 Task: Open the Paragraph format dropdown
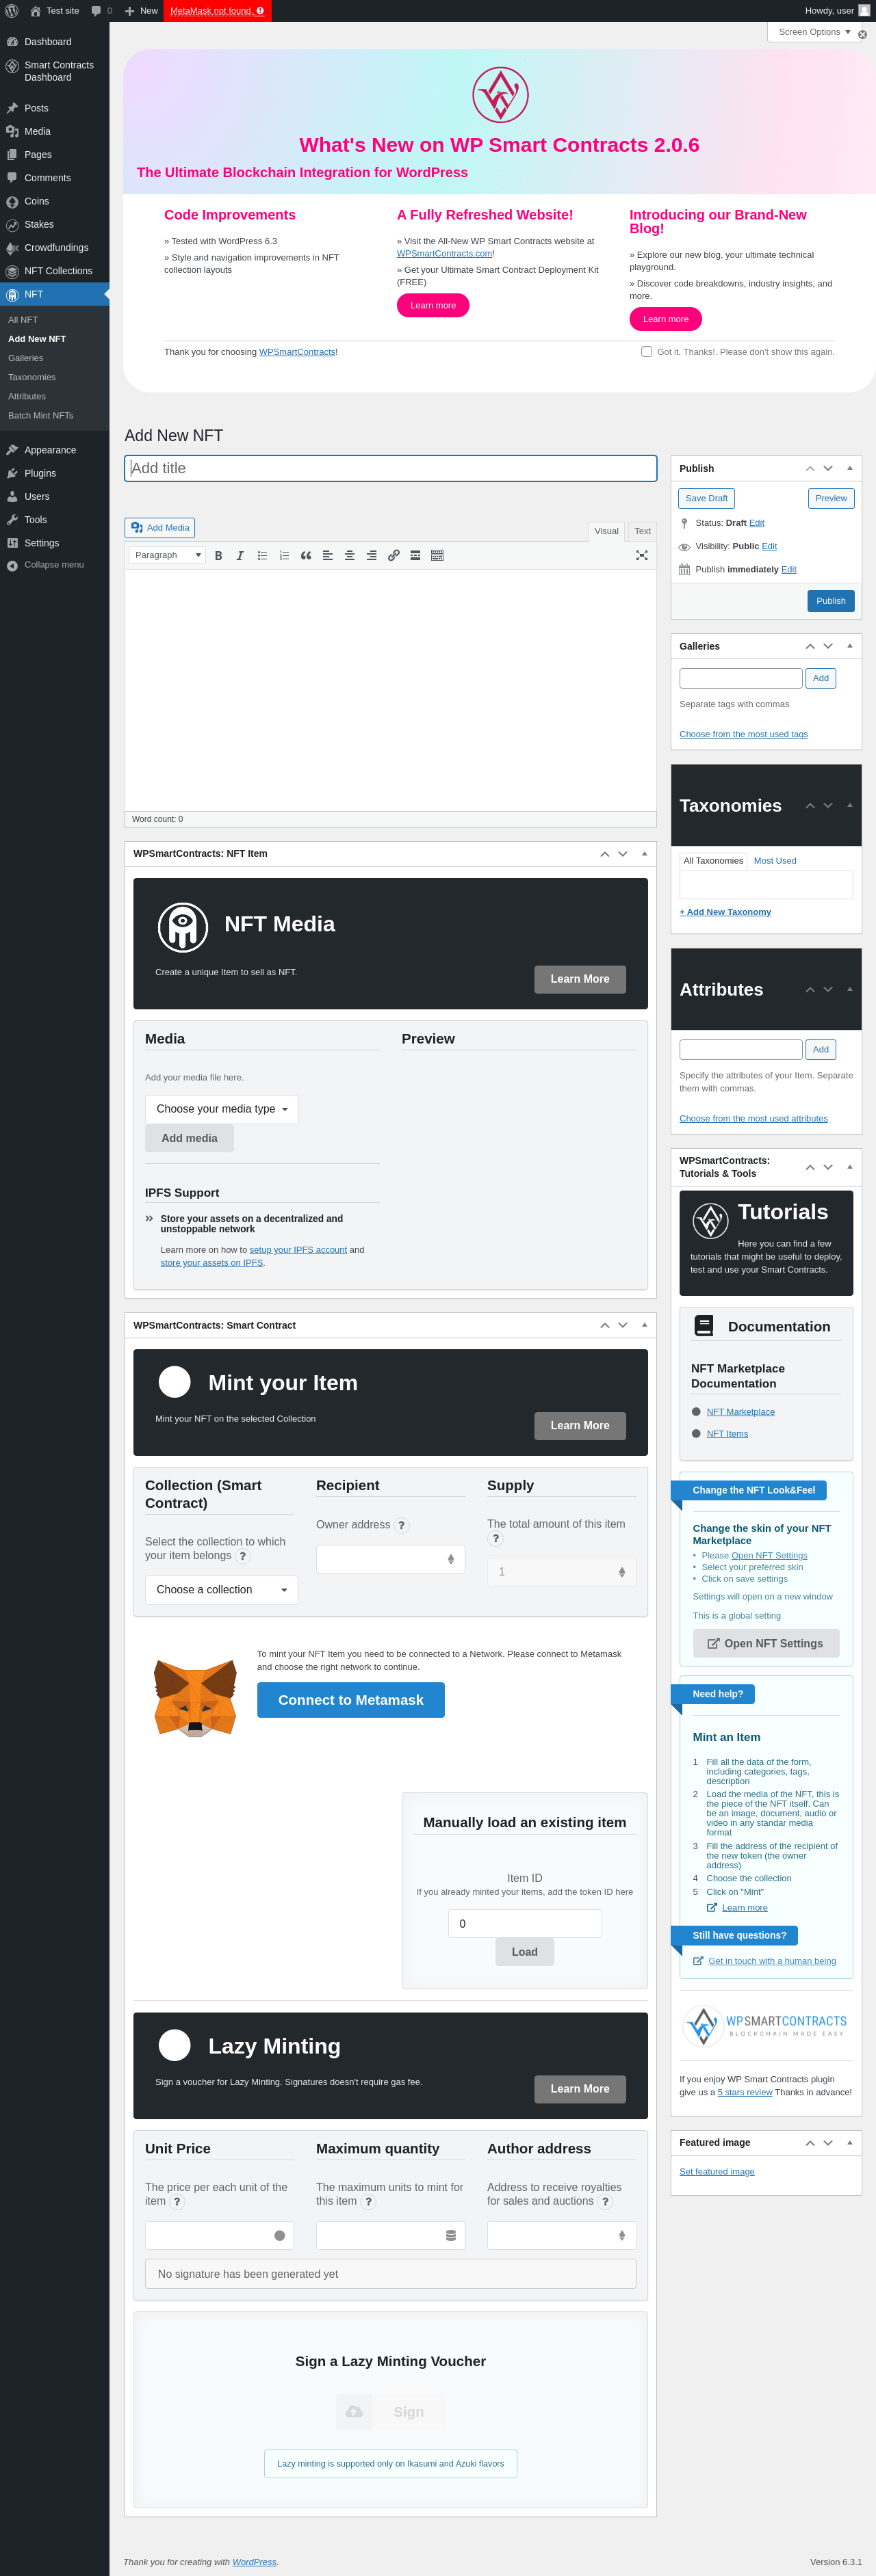[x=167, y=555]
